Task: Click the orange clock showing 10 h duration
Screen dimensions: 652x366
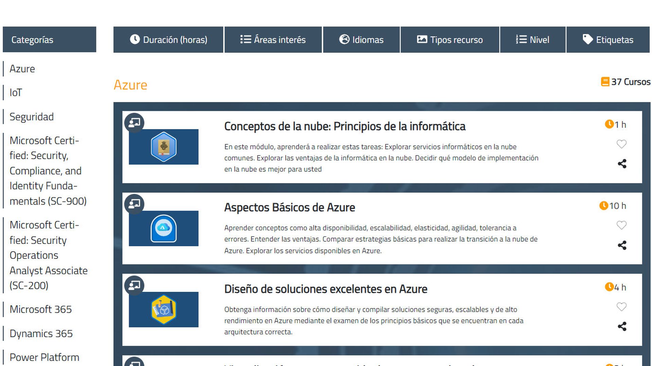Action: pyautogui.click(x=604, y=205)
